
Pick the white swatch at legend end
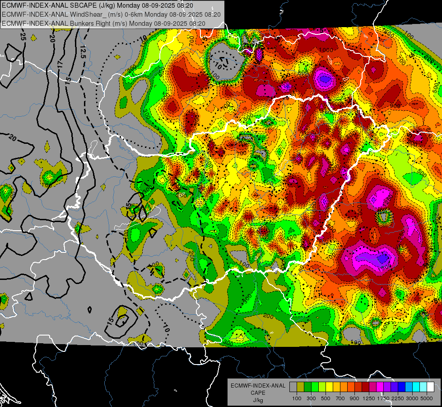(430, 387)
